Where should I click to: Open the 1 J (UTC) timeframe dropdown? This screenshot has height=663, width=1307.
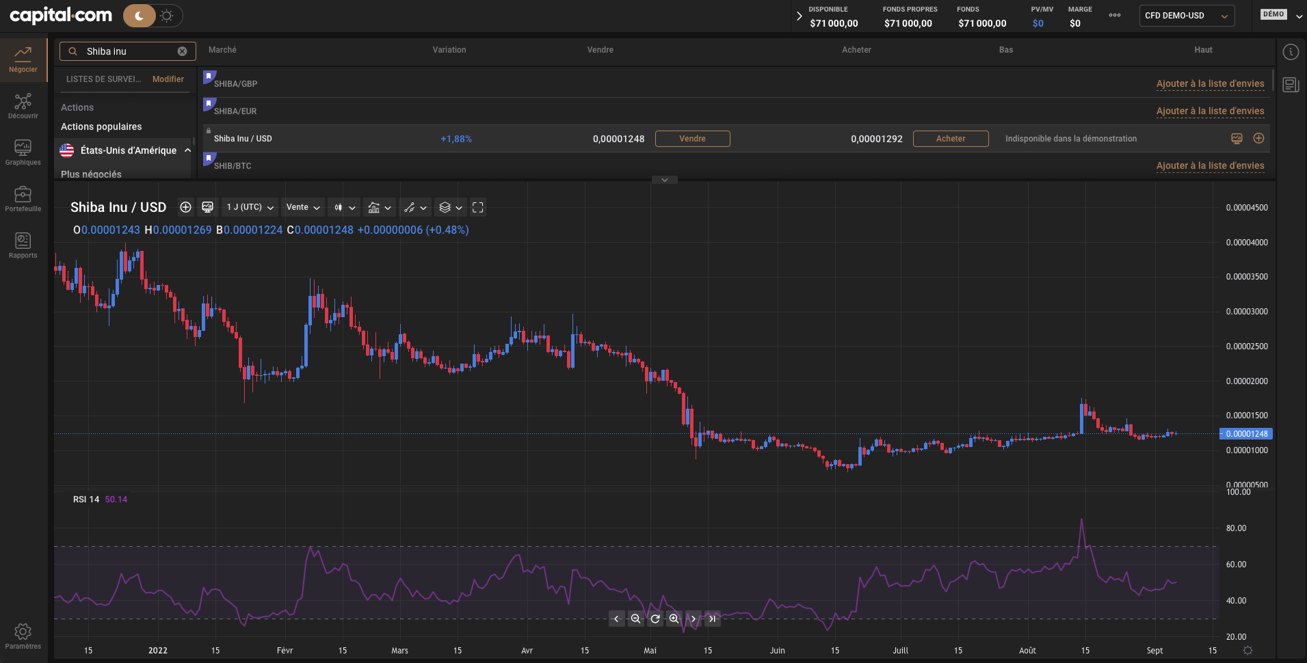point(250,207)
